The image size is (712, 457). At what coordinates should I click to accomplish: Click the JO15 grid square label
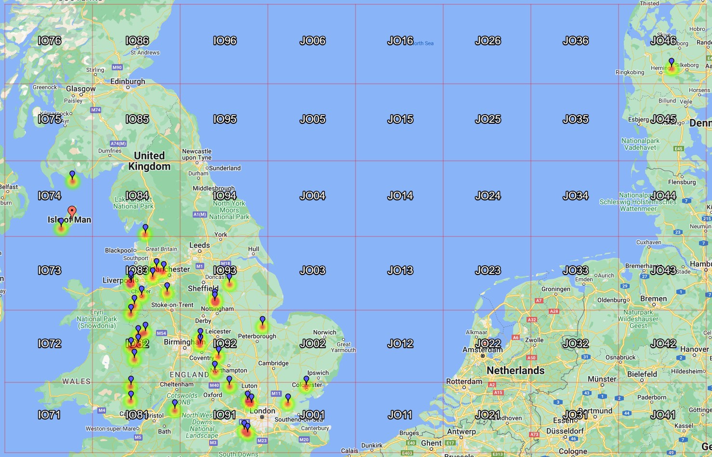click(400, 119)
